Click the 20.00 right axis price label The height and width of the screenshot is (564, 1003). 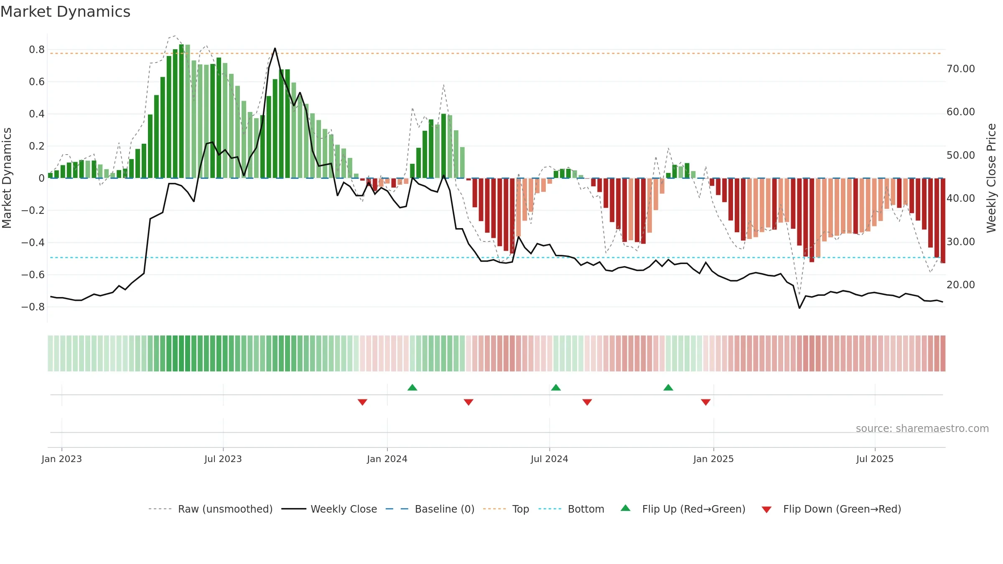tap(961, 285)
